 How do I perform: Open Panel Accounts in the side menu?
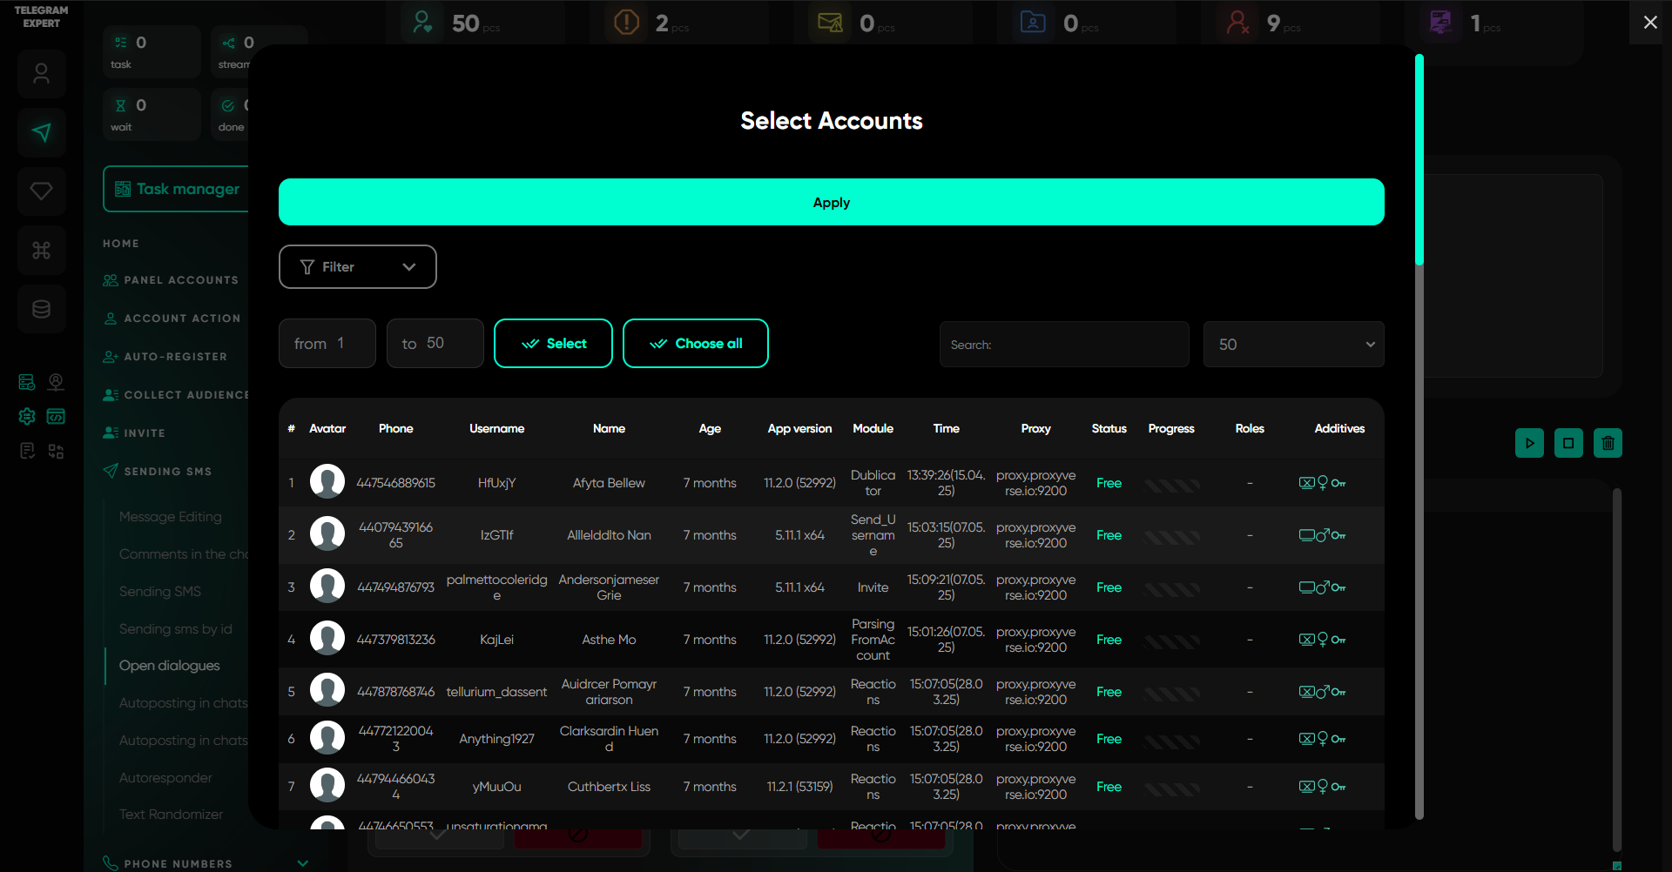180,280
